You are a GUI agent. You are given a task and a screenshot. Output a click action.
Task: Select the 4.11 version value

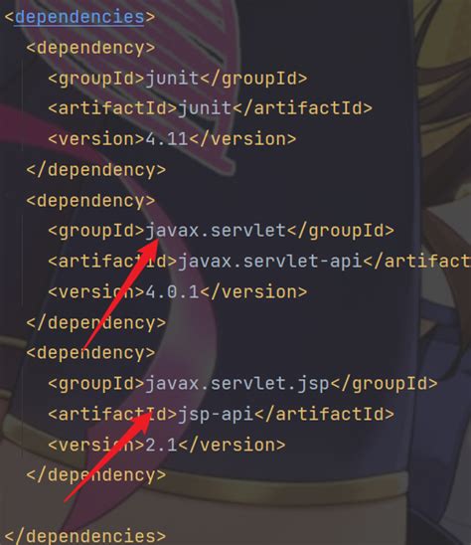coord(167,138)
